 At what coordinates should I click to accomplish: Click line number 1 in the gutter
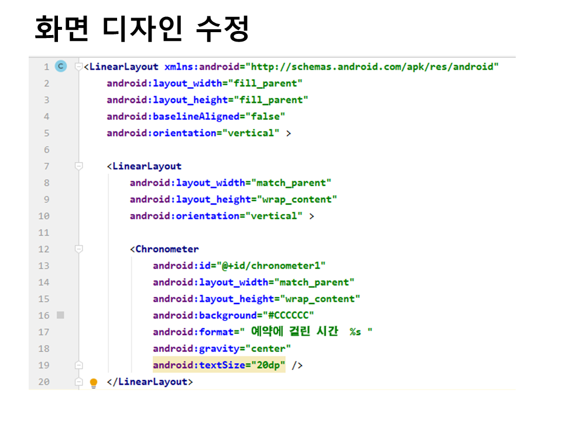click(46, 67)
